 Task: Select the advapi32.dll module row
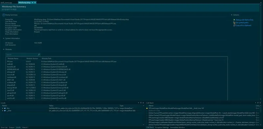click(117, 93)
